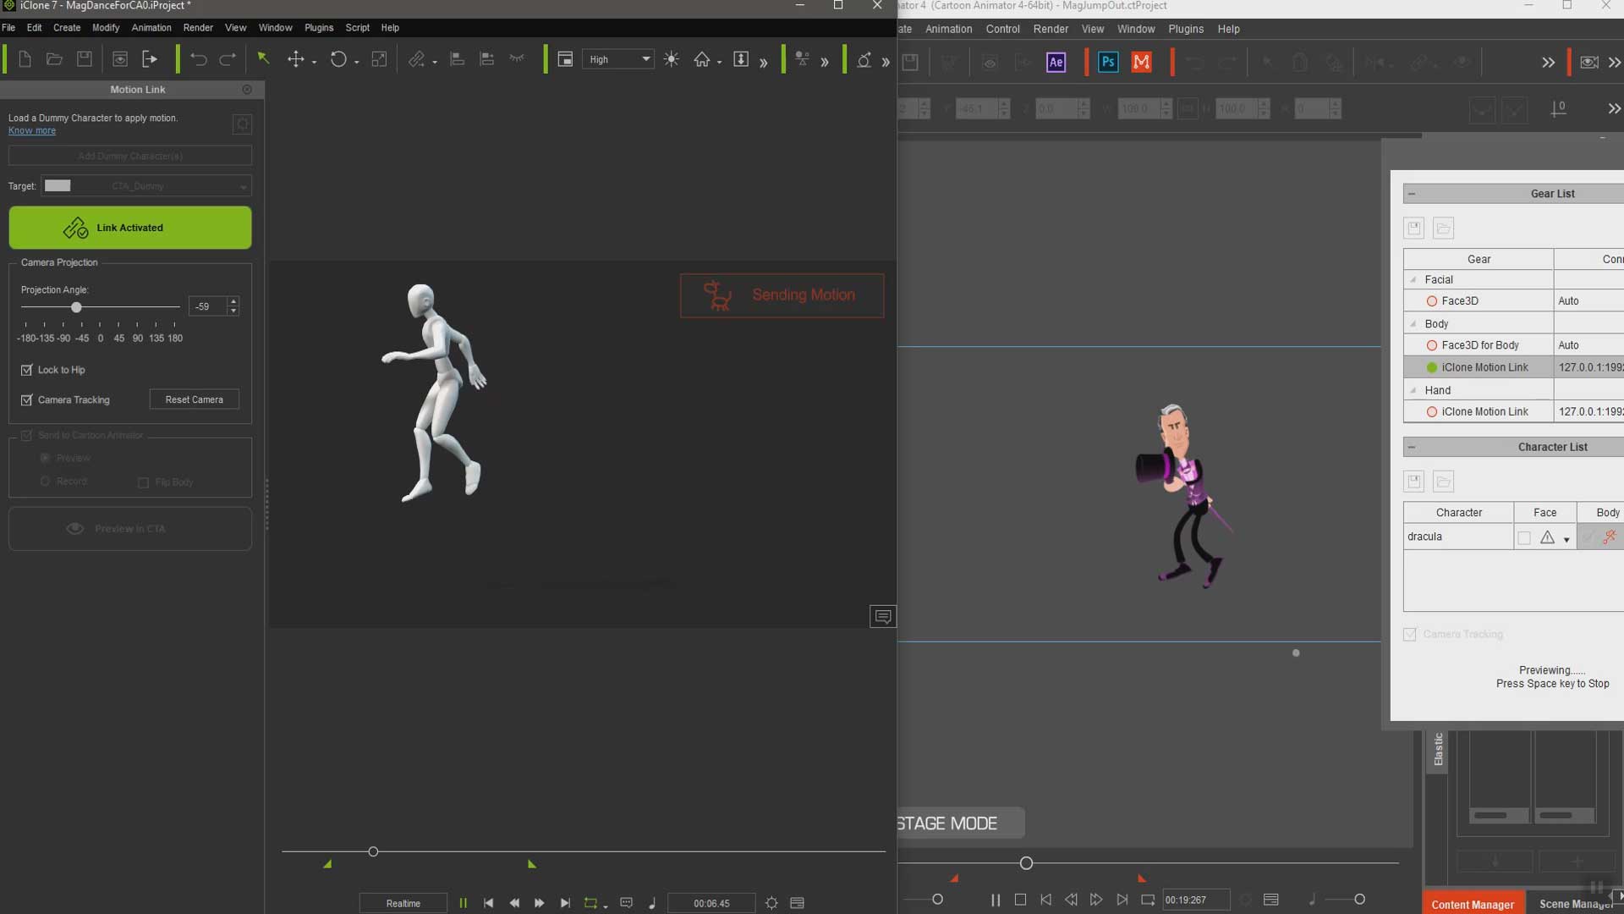Viewport: 1624px width, 914px height.
Task: Open Cartoon Animator Render menu
Action: [1051, 29]
